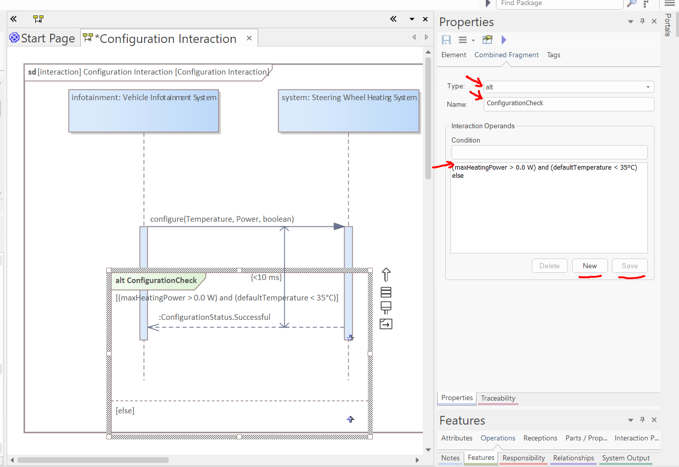This screenshot has height=467, width=679.
Task: Click the New operand button
Action: pyautogui.click(x=590, y=266)
